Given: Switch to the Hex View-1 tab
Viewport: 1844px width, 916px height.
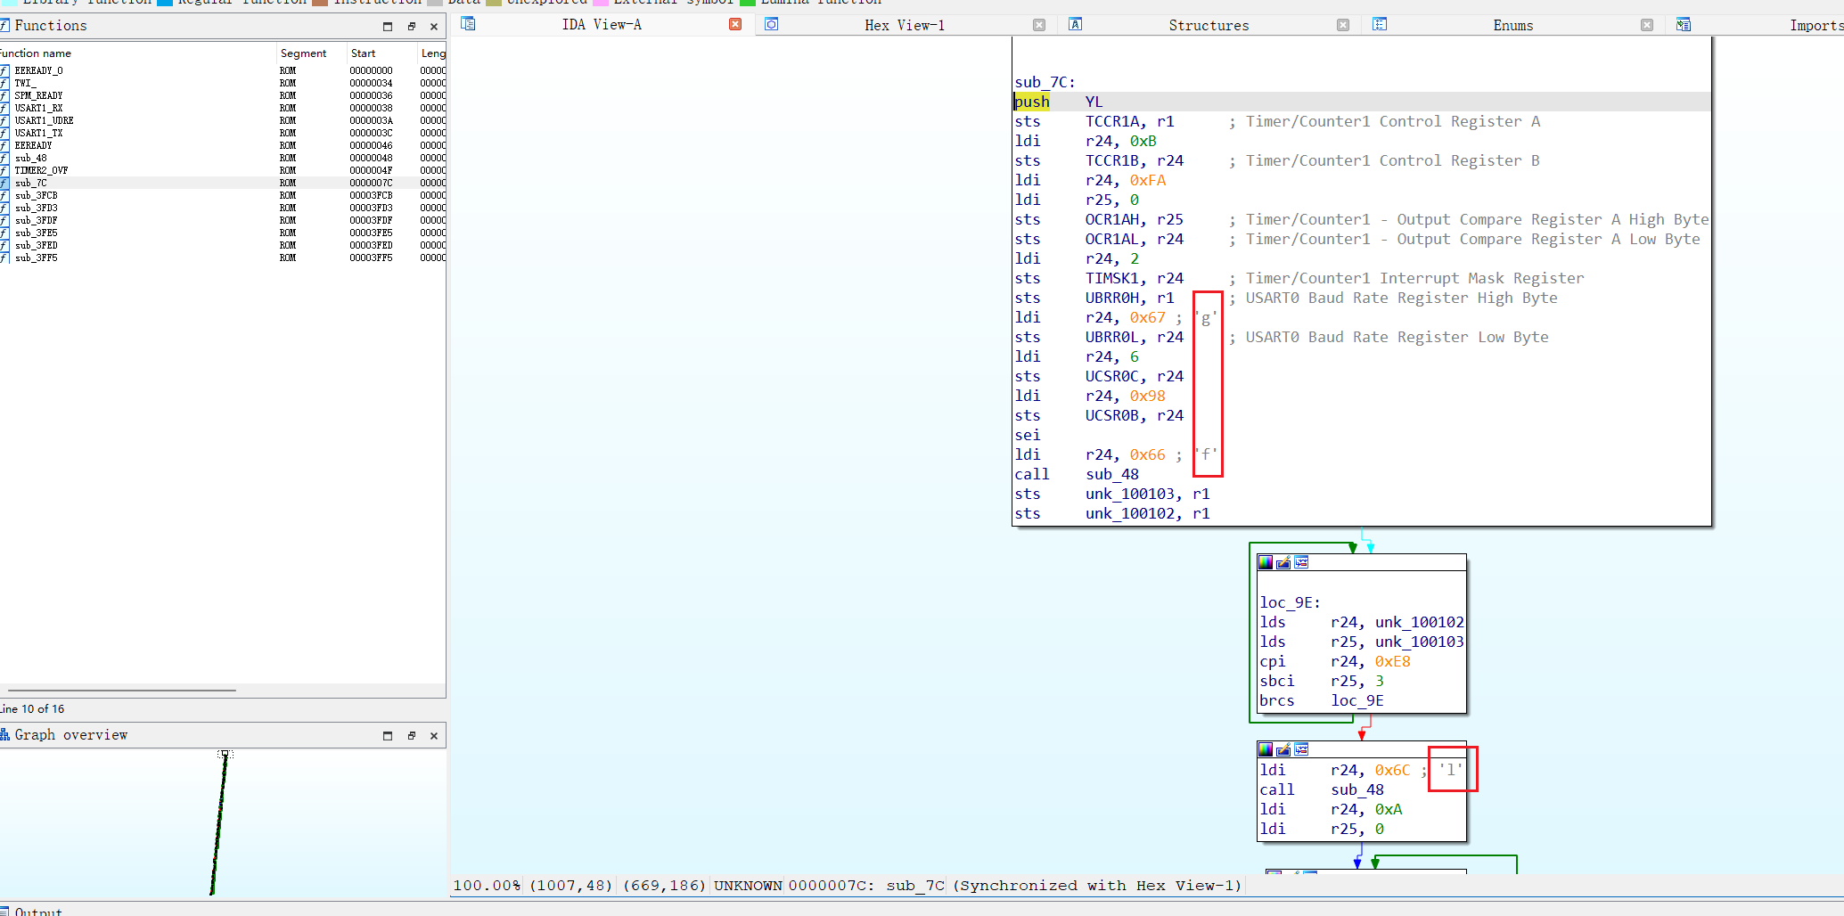Looking at the screenshot, I should [905, 25].
